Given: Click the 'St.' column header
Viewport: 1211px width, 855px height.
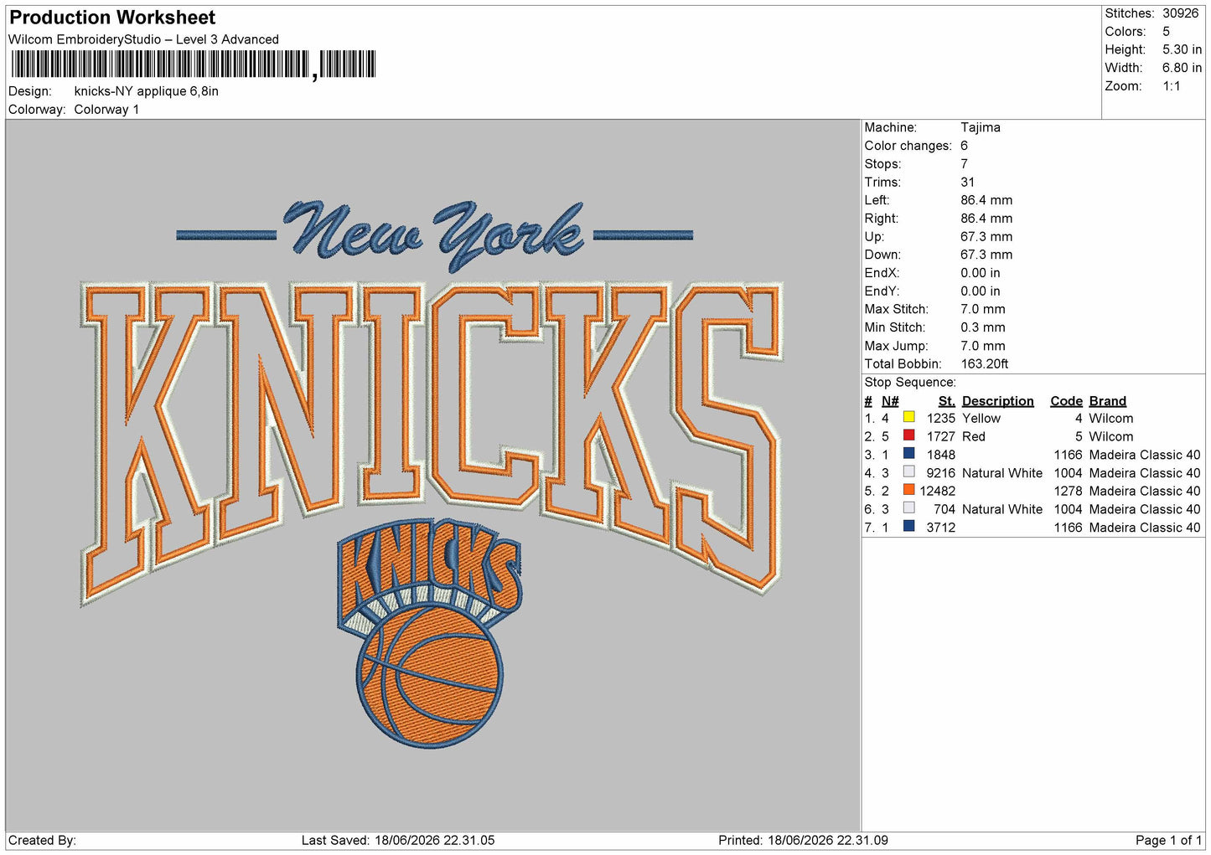Looking at the screenshot, I should click(946, 401).
